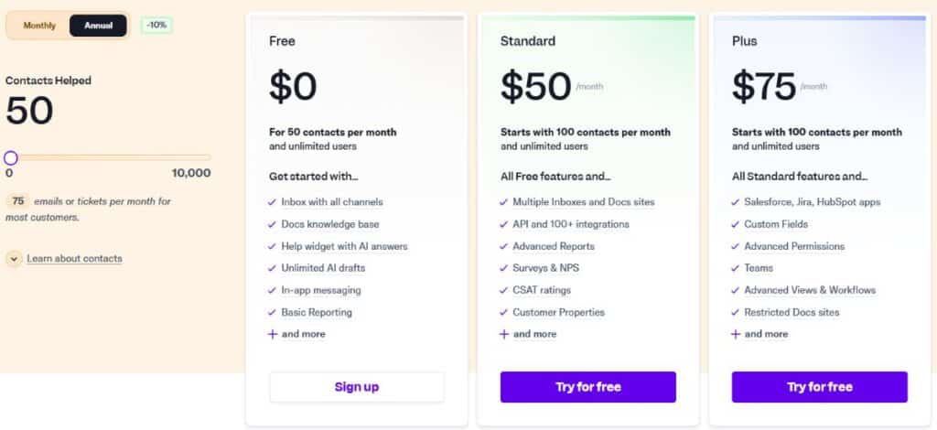The image size is (937, 430).
Task: Expand Learn about contacts chevron icon
Action: coord(14,259)
